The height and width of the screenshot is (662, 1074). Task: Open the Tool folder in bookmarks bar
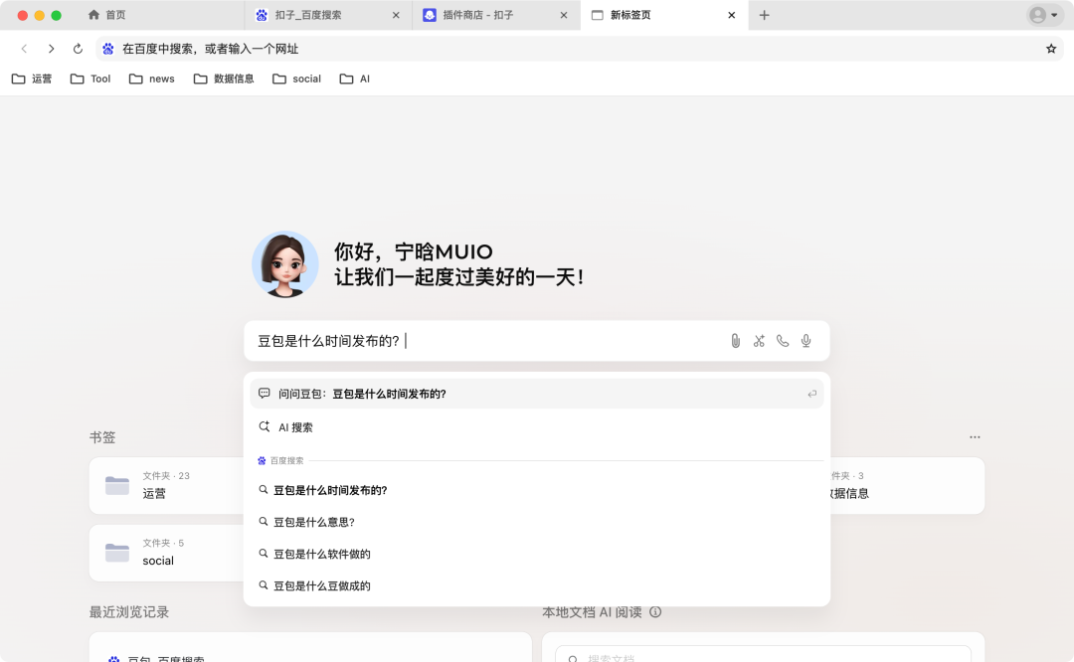pos(90,79)
